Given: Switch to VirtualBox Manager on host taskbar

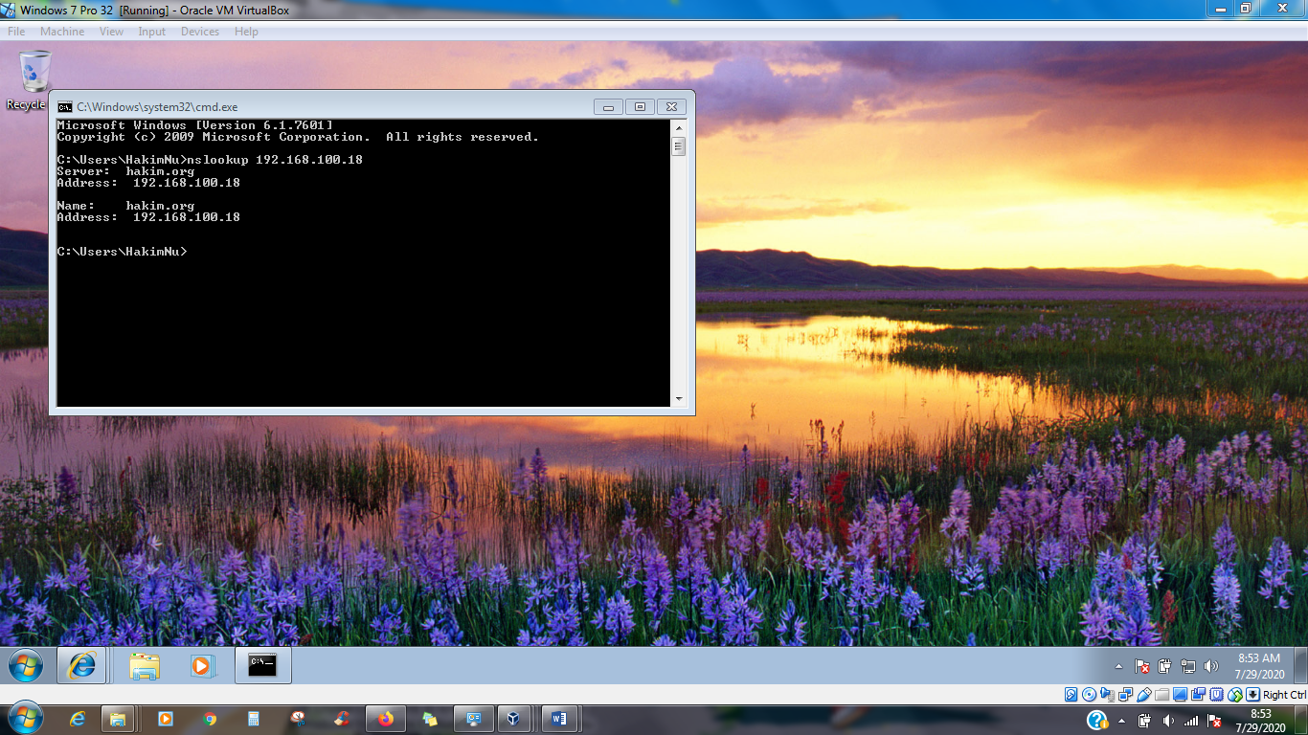Looking at the screenshot, I should coord(514,719).
